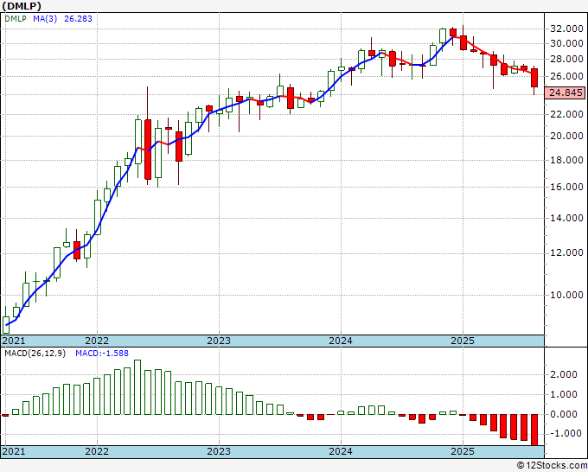Click the 14.000 price axis label
The image size is (588, 472).
click(566, 218)
